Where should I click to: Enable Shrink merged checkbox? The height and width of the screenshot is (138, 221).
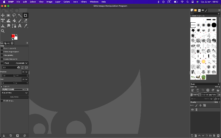pyautogui.click(x=2, y=101)
